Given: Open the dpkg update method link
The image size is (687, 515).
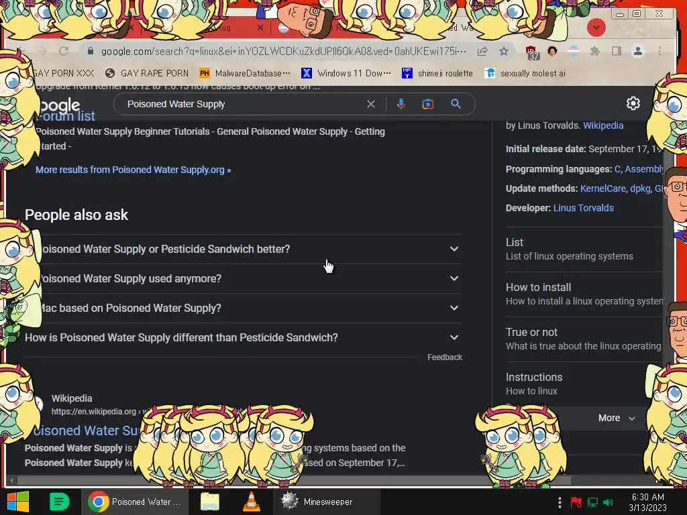Looking at the screenshot, I should [x=640, y=188].
